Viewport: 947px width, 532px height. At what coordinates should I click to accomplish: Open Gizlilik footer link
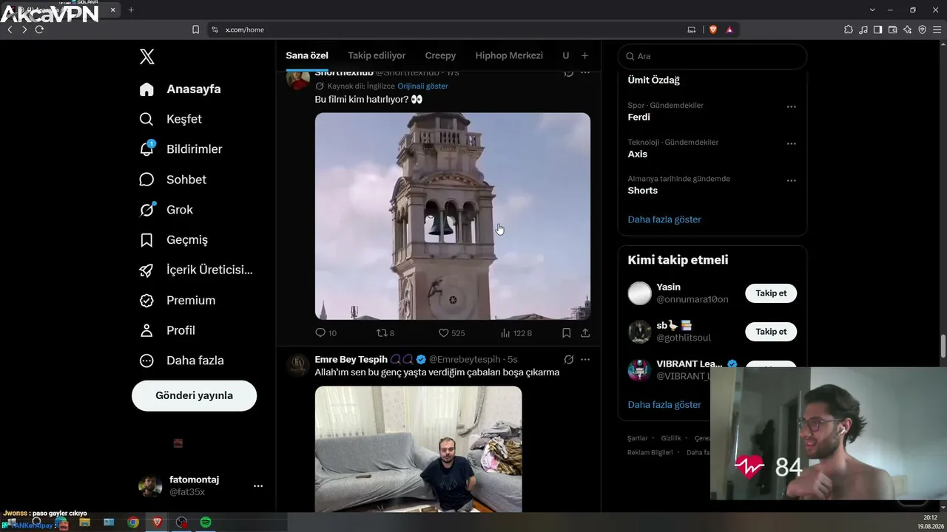pos(671,438)
